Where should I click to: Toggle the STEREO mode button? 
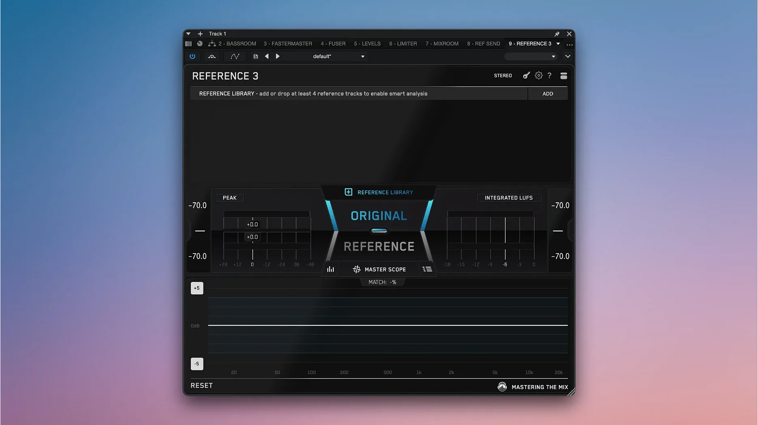coord(503,76)
